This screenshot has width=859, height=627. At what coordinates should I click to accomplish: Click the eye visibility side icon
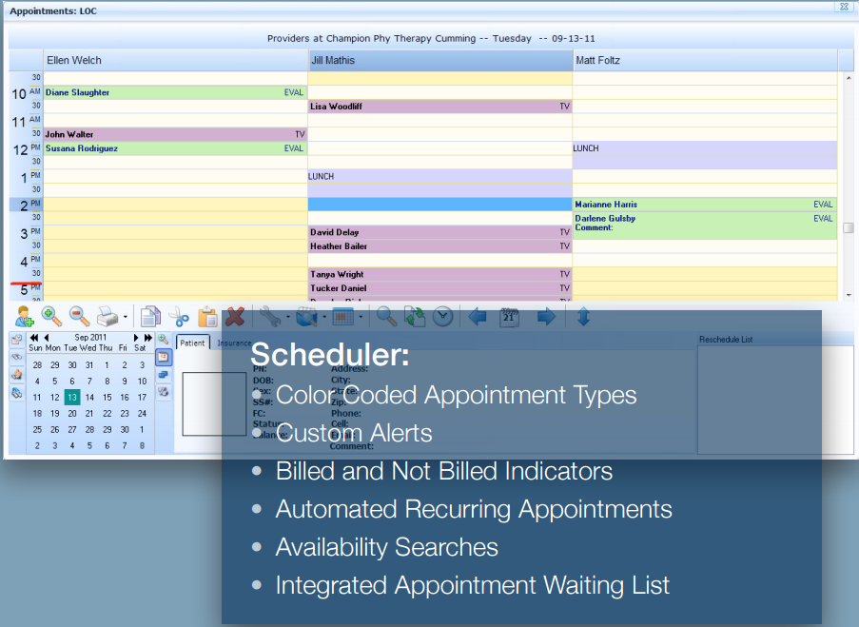click(x=17, y=357)
